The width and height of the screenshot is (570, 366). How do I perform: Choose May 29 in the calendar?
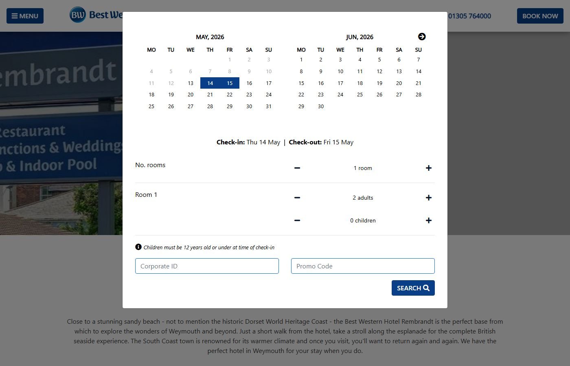(x=230, y=106)
